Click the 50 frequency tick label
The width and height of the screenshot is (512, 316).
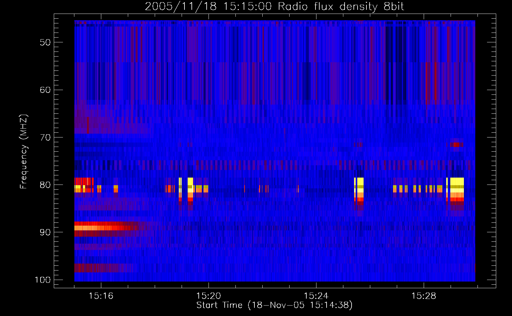pos(45,42)
